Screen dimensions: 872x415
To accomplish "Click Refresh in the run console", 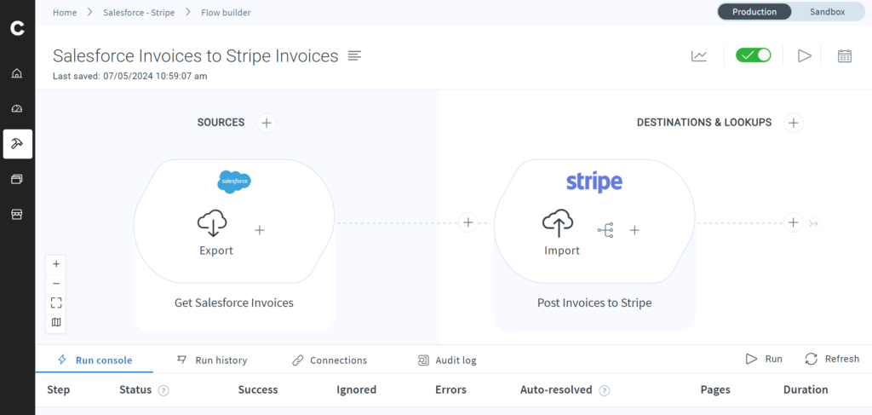I will click(832, 359).
